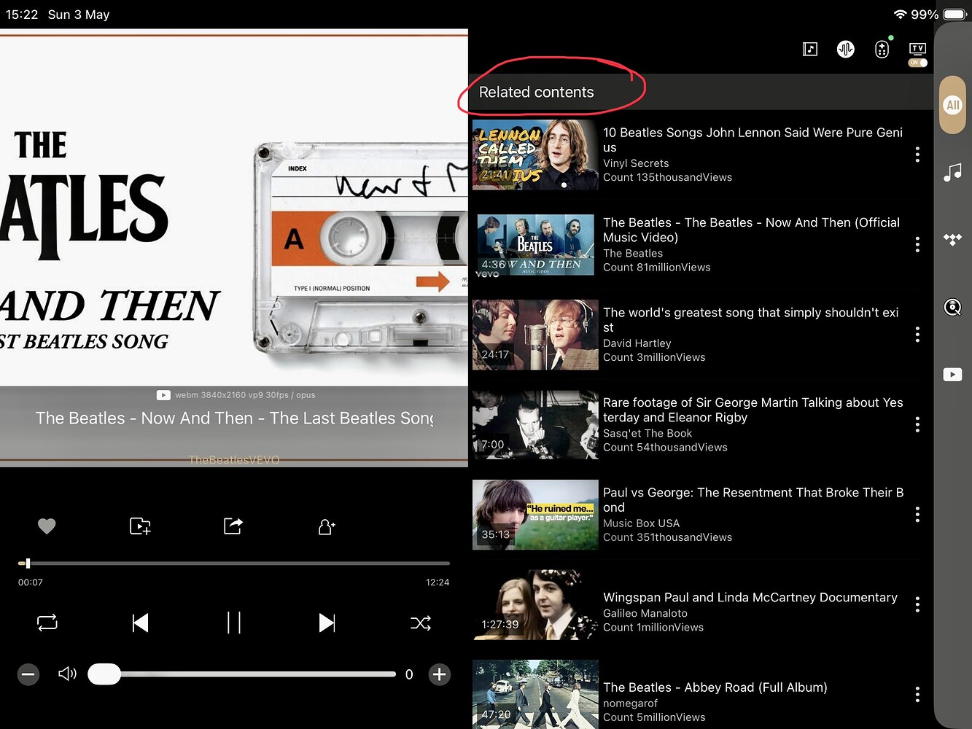Increase volume with the plus button

439,674
